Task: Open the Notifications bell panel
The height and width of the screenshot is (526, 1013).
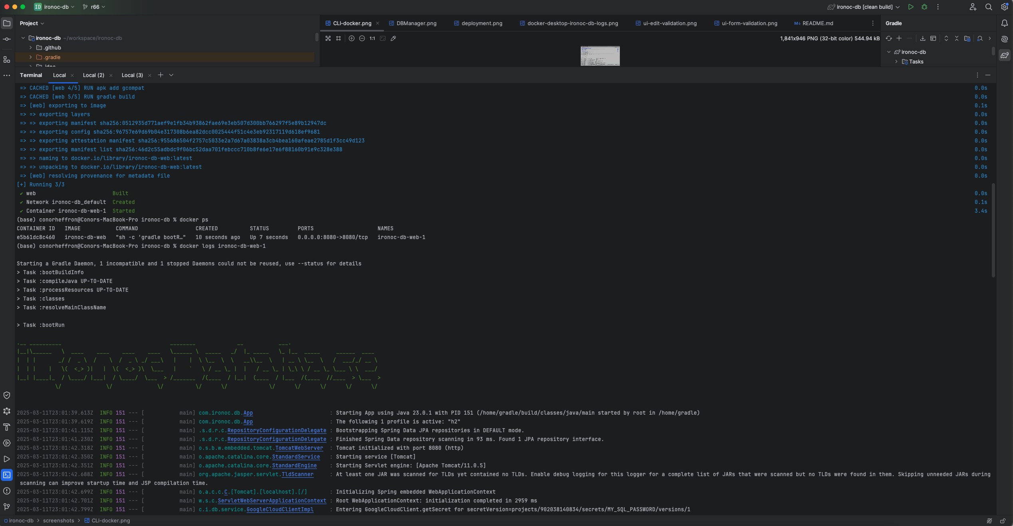Action: pos(1005,23)
